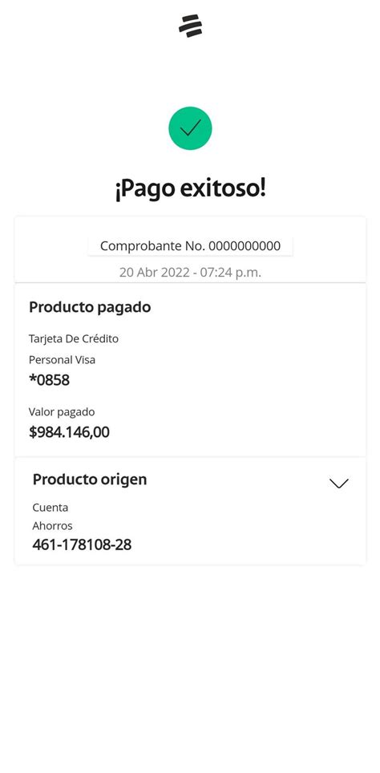This screenshot has height=773, width=380.
Task: Tap the Bancolombia logo at top
Action: coord(190,26)
